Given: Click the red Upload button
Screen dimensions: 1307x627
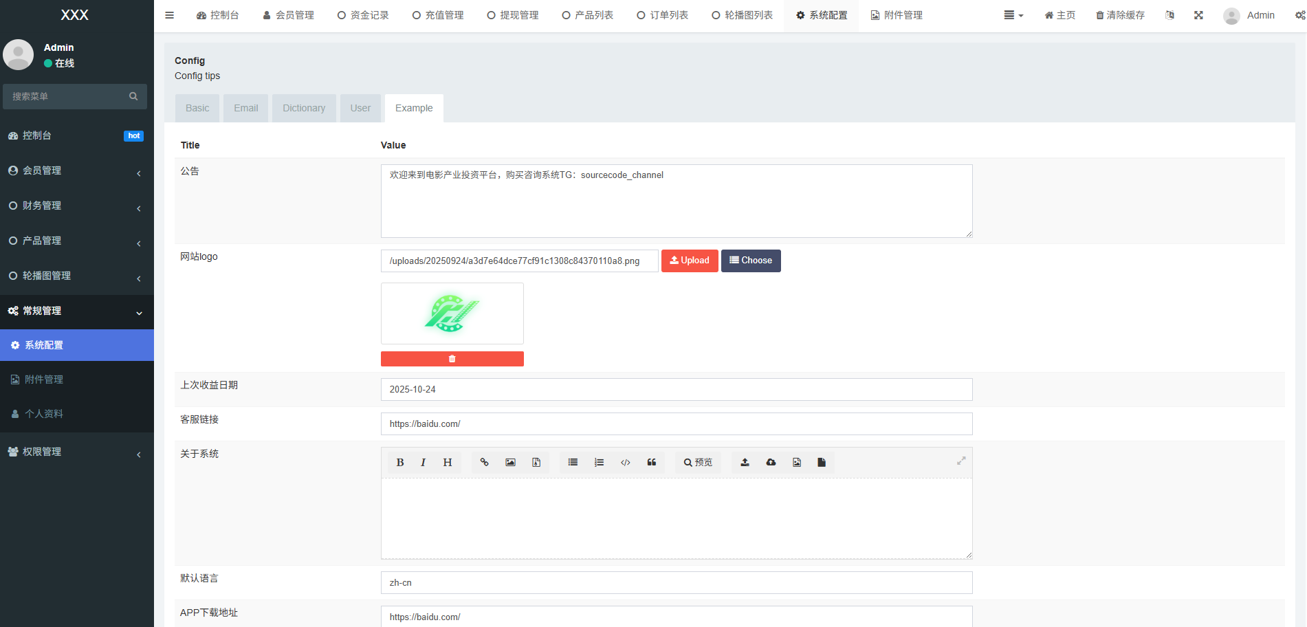Looking at the screenshot, I should (x=690, y=261).
